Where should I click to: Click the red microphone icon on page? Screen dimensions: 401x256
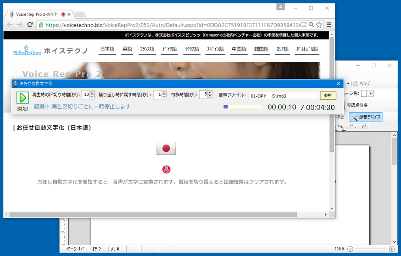point(166,169)
